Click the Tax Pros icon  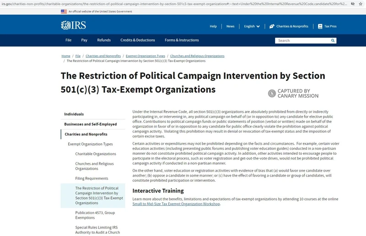click(x=320, y=26)
